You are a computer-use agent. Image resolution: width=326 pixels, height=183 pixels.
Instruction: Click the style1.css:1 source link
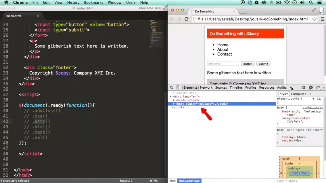click(312, 108)
